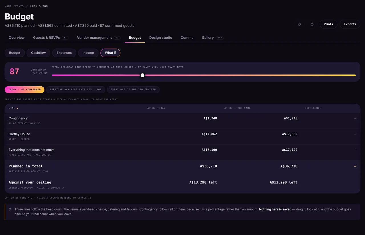This screenshot has width=365, height=235.
Task: Select the Cashflow pill
Action: 38,53
